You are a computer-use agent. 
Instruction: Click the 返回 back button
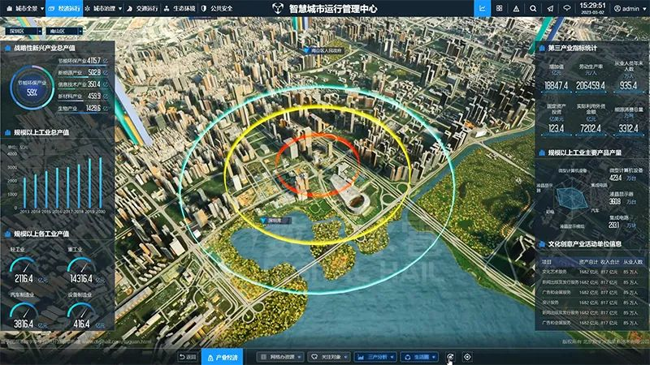pos(188,357)
